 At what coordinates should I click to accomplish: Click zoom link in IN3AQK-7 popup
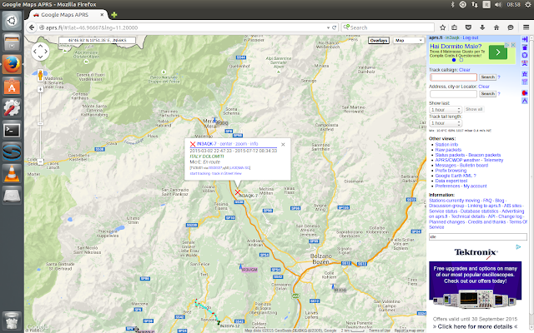[241, 144]
